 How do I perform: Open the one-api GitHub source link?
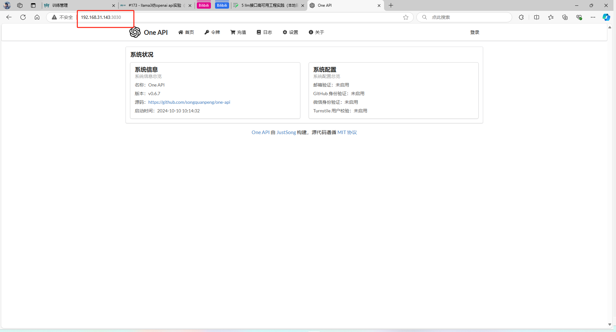[x=189, y=102]
